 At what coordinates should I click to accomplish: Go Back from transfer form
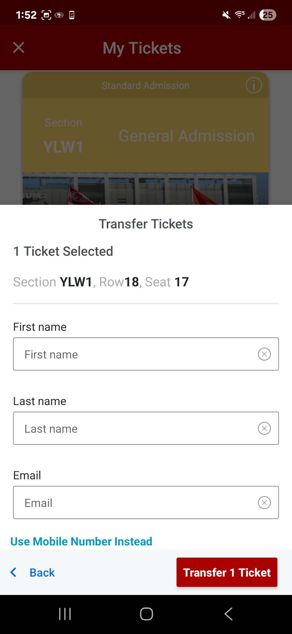click(x=42, y=573)
